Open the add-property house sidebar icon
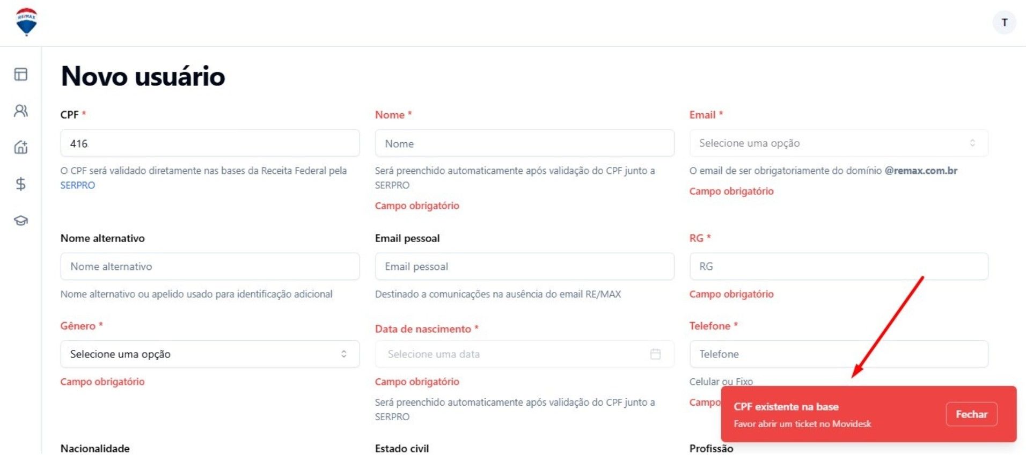Viewport: 1026px width, 468px height. pyautogui.click(x=21, y=147)
